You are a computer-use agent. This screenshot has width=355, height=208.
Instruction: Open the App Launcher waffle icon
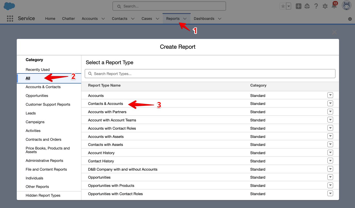coord(10,18)
